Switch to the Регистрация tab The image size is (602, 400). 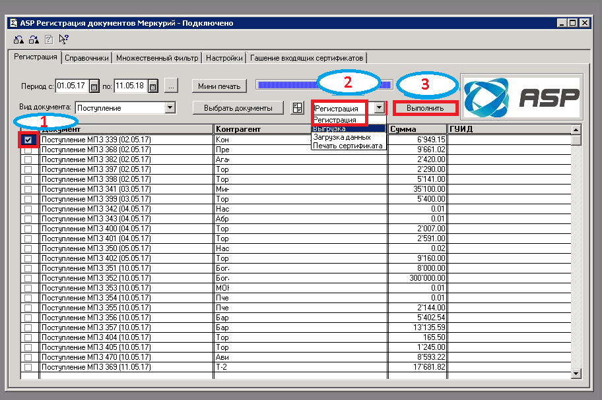36,57
